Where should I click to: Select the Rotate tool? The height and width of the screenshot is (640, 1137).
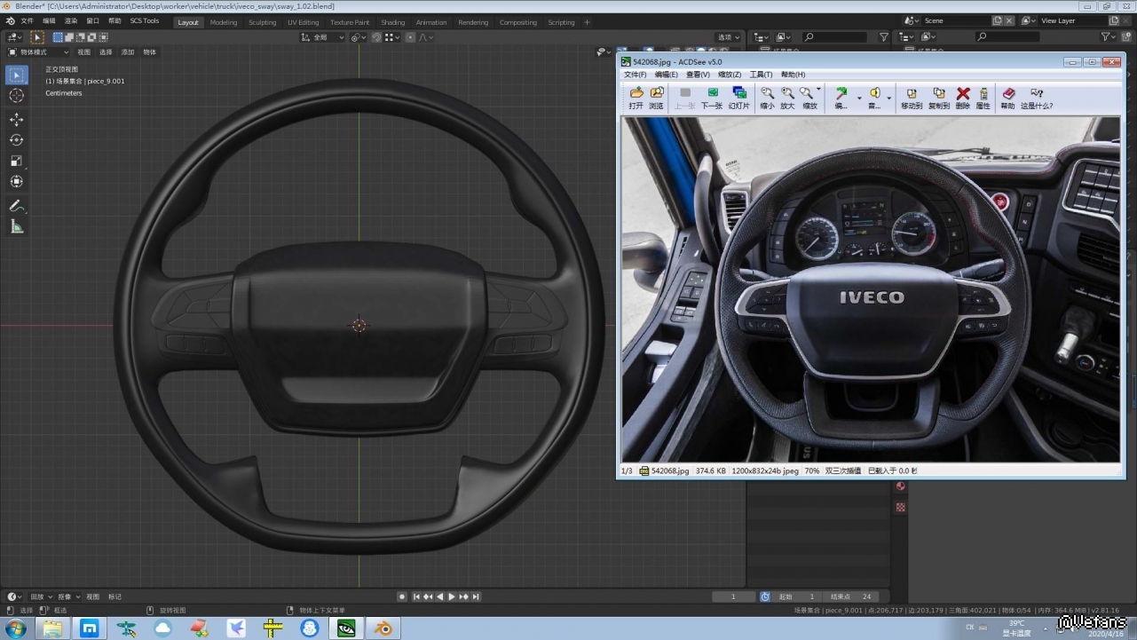(x=17, y=140)
